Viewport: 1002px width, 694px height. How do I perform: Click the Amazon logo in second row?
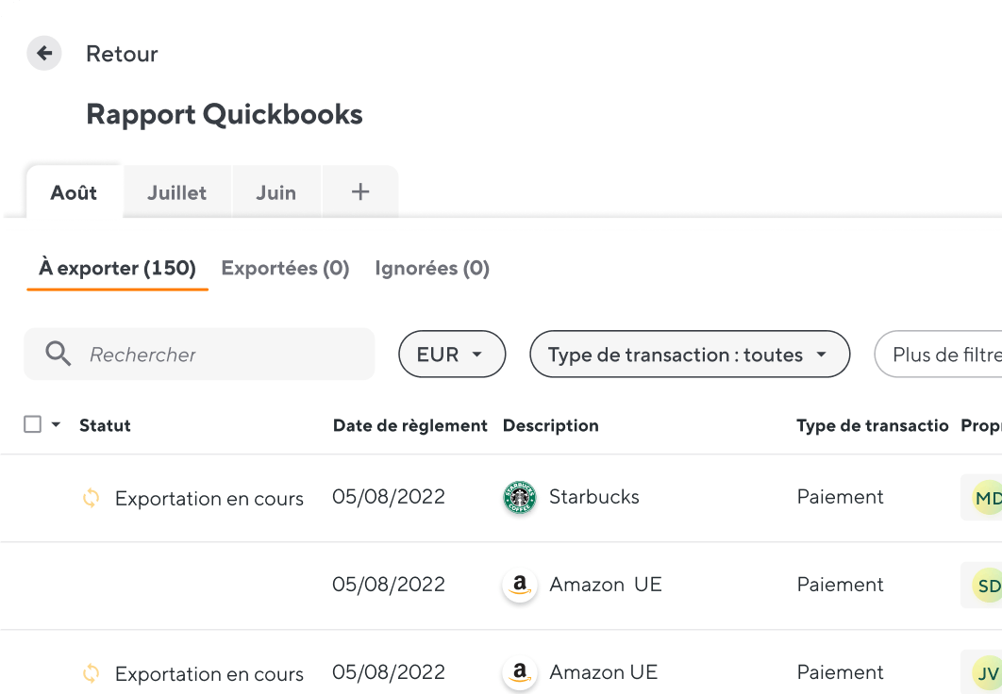click(520, 585)
